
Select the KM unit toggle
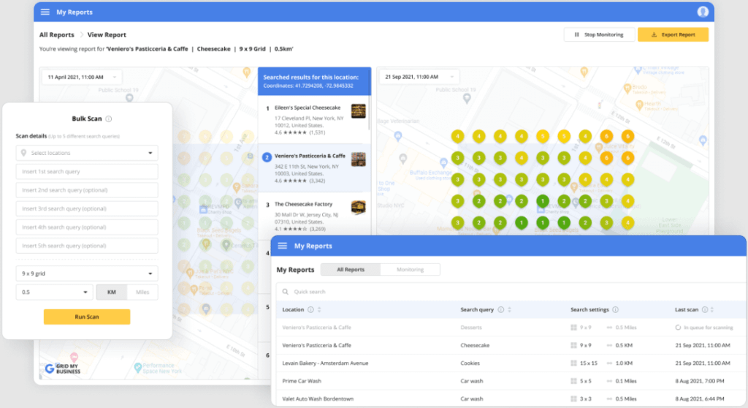point(112,292)
